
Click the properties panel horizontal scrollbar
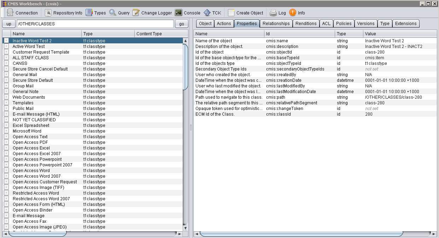pos(301,234)
